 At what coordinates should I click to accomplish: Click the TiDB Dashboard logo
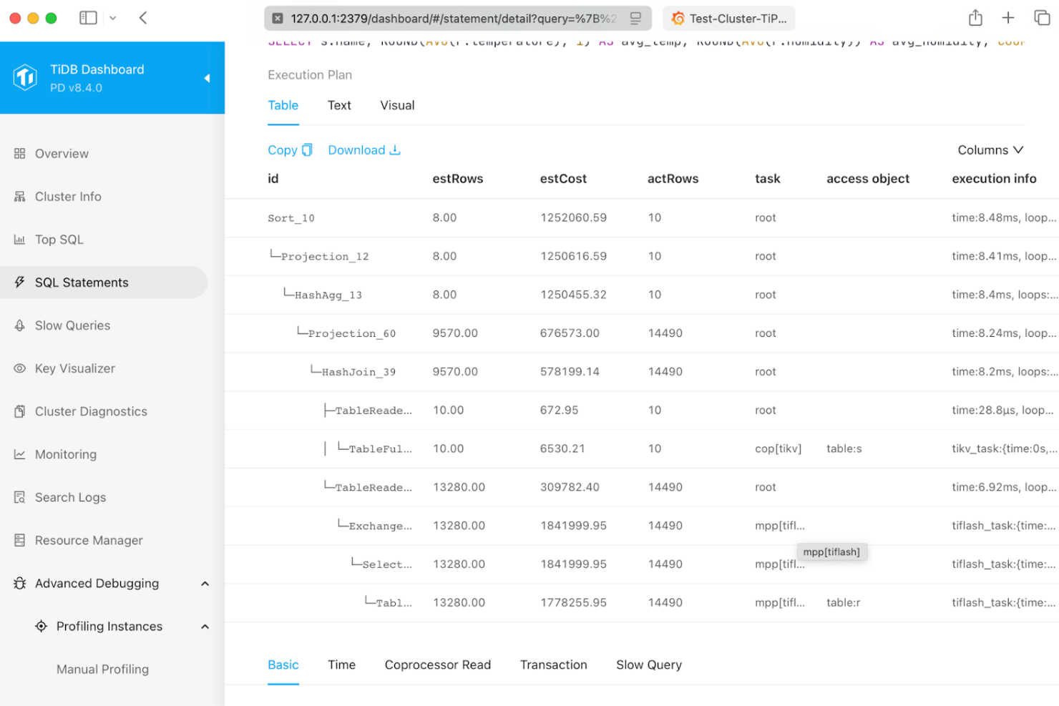[25, 77]
